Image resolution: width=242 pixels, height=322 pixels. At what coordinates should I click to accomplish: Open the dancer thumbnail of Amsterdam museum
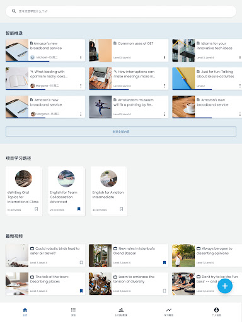(x=100, y=107)
